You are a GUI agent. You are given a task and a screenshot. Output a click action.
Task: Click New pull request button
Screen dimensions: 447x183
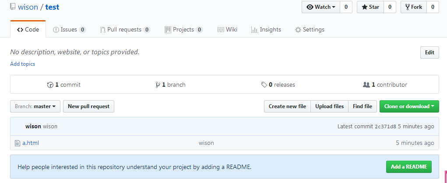coord(89,106)
